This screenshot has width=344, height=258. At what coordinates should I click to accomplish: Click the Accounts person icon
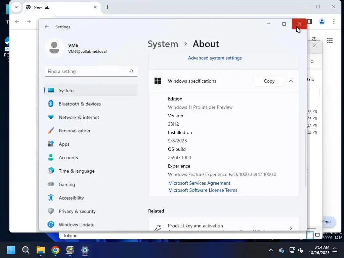(51, 157)
